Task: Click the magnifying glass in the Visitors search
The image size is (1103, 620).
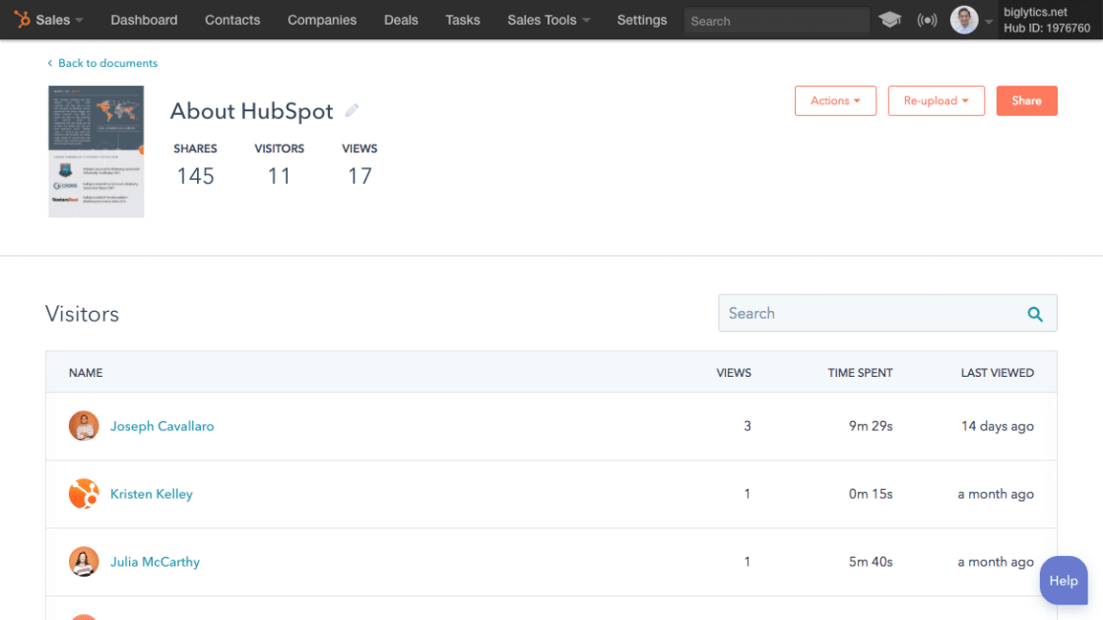Action: point(1035,313)
